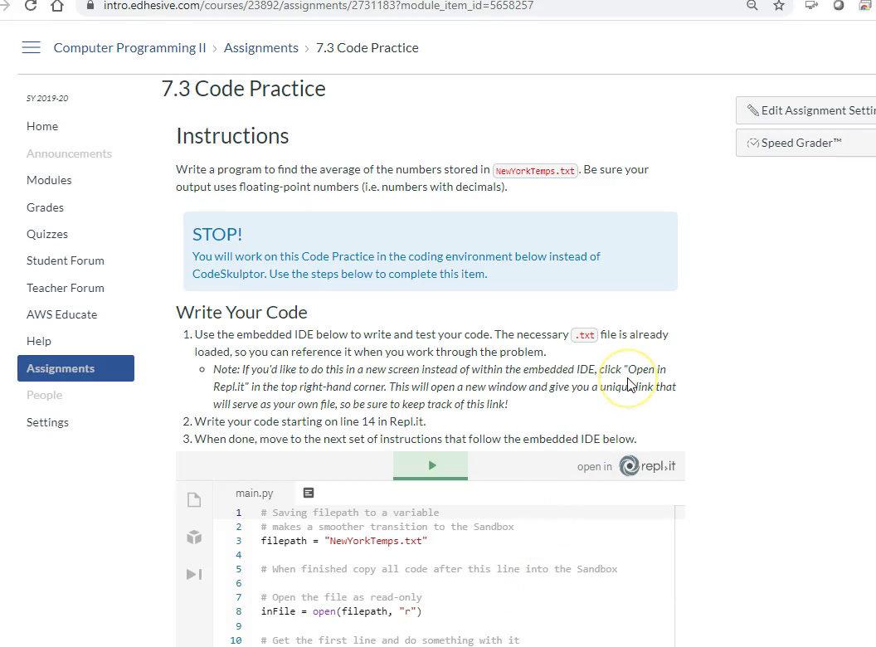Open the hamburger course navigation menu
The height and width of the screenshot is (647, 876).
(31, 47)
